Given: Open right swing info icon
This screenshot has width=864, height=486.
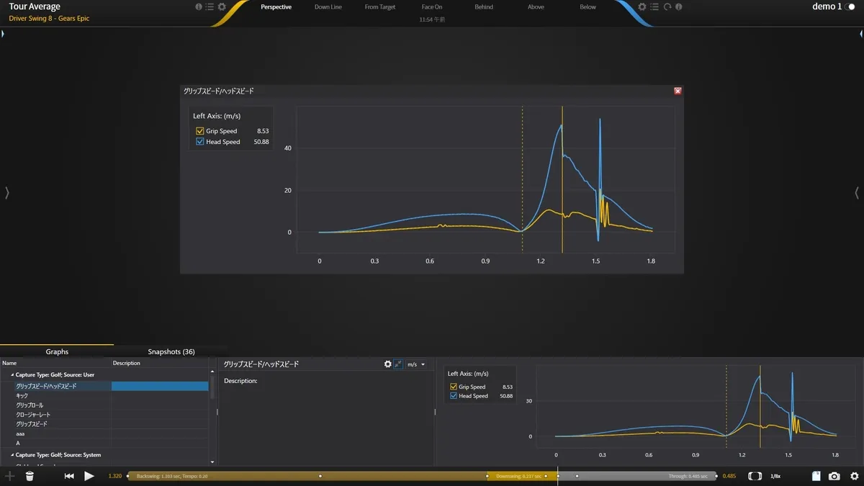Looking at the screenshot, I should tap(679, 6).
